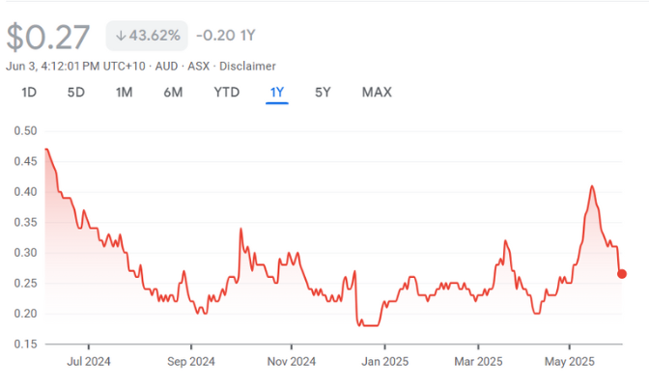
Task: Click the Jul 2024 x-axis label
Action: point(88,362)
